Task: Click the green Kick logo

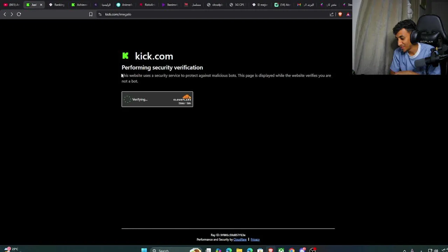Action: pyautogui.click(x=125, y=56)
